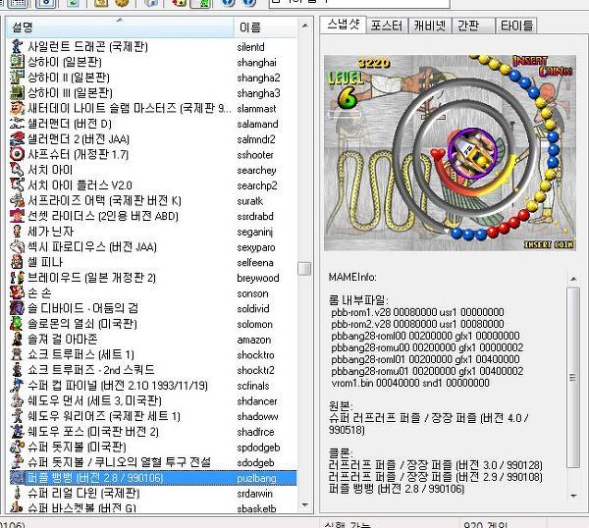Select the ROM name soldivid
589x528 pixels.
click(253, 309)
